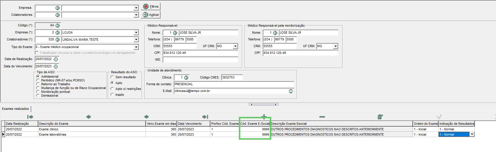This screenshot has width=496, height=152.
Task: Click the panel splitter collapse handle
Action: pos(264,104)
